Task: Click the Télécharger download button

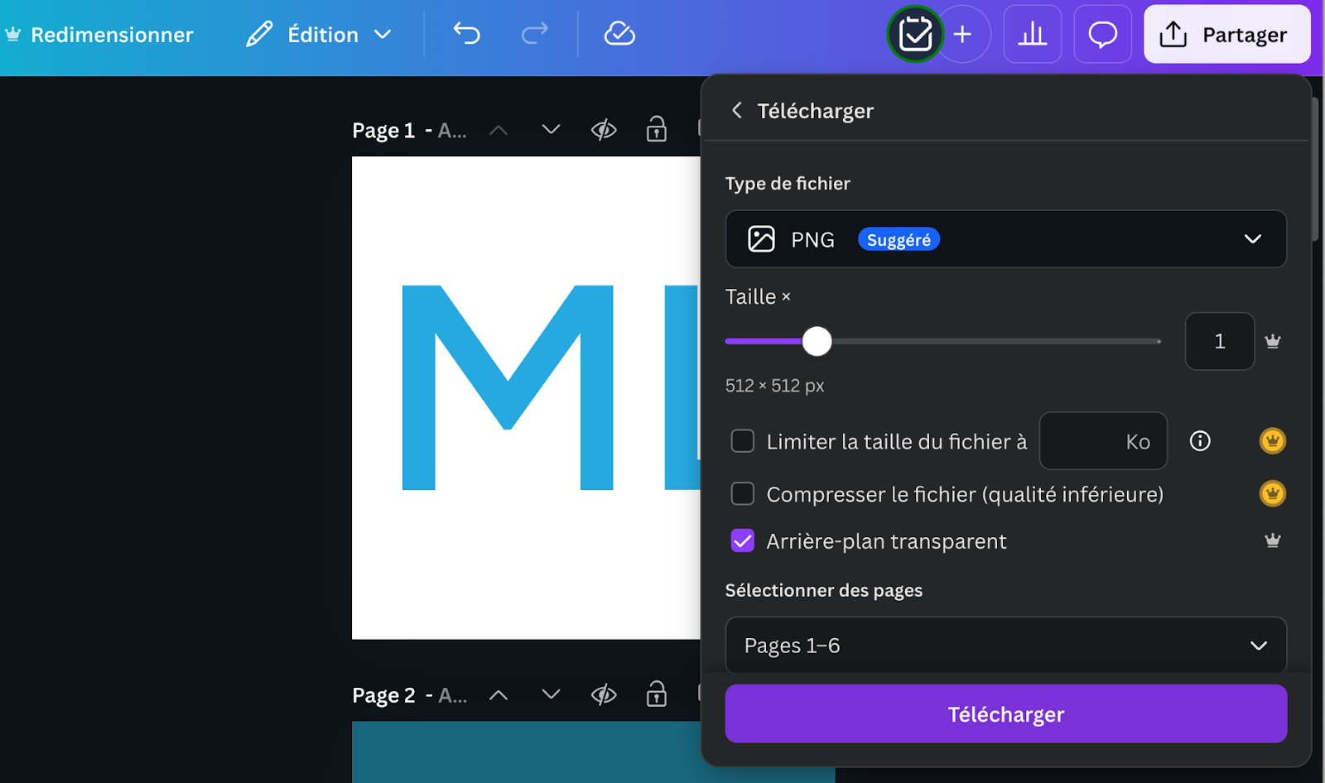Action: [1005, 713]
